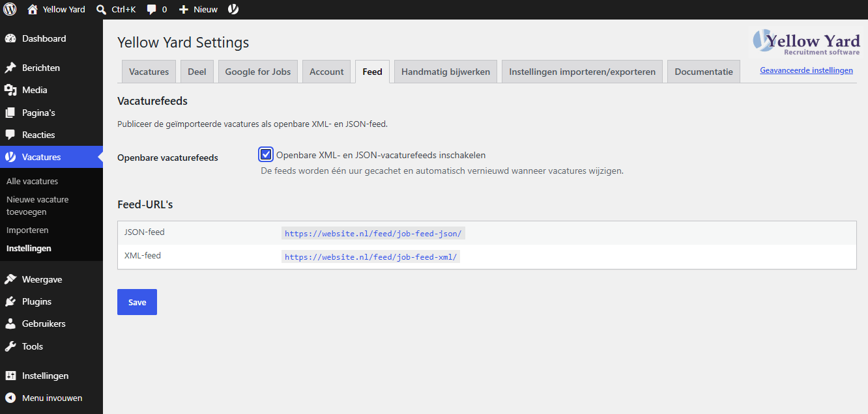Click the Instellingen sliders icon in the sidebar

click(10, 376)
